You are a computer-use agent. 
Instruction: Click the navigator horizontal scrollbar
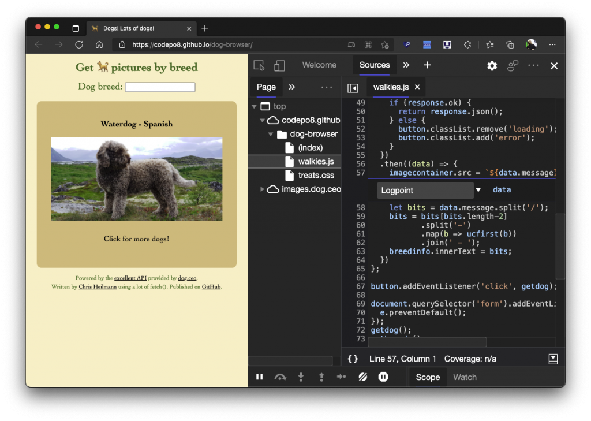click(290, 360)
